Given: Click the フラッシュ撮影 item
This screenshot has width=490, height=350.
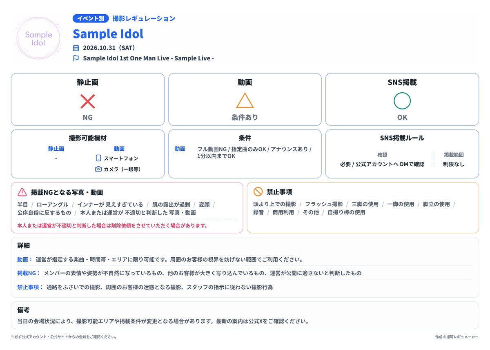Looking at the screenshot, I should click(x=324, y=204).
